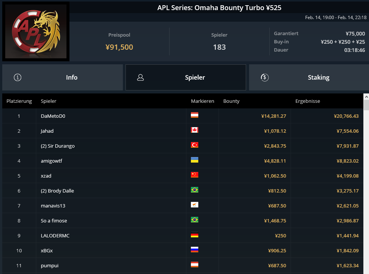
Task: Click result value ¥20,766.43
Action: (346, 116)
